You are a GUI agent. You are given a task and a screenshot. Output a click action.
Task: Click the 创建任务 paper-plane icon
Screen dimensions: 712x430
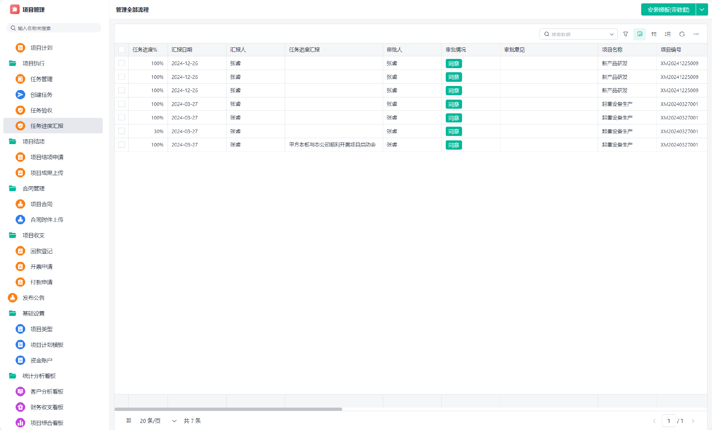click(x=20, y=95)
